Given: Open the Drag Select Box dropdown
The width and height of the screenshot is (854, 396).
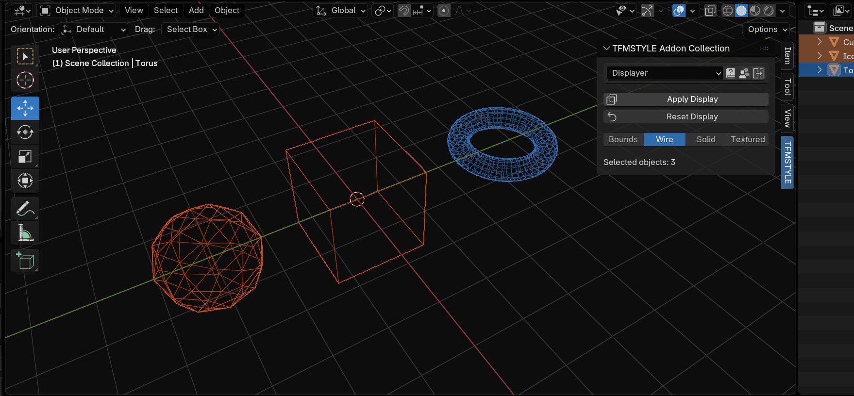Looking at the screenshot, I should click(x=190, y=30).
